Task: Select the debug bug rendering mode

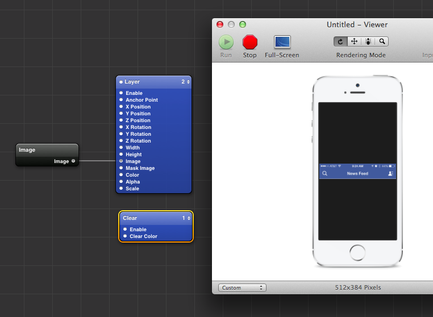Action: pyautogui.click(x=368, y=41)
